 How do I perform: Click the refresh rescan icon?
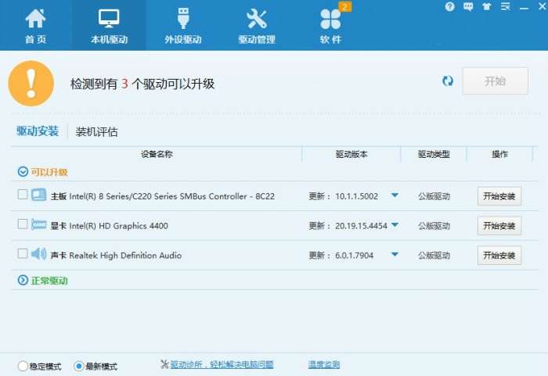pyautogui.click(x=448, y=81)
